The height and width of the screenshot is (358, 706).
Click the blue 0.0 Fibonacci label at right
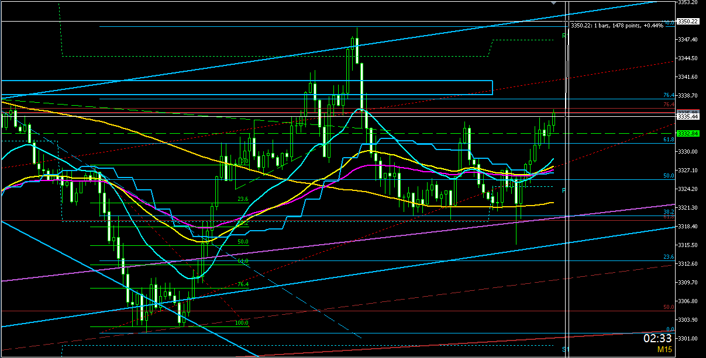pos(671,329)
